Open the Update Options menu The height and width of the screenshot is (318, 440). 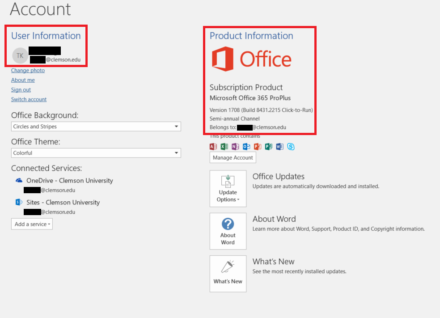(228, 189)
